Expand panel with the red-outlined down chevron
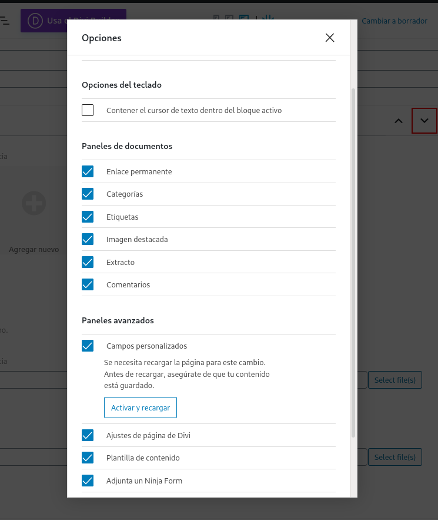This screenshot has height=520, width=438. [424, 121]
